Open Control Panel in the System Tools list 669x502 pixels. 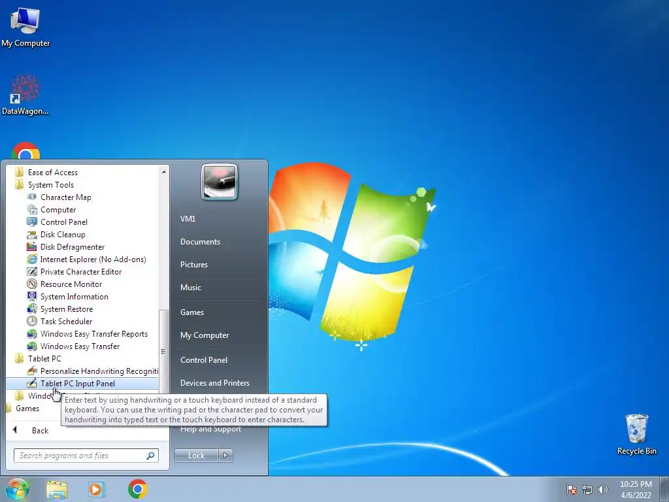click(64, 222)
